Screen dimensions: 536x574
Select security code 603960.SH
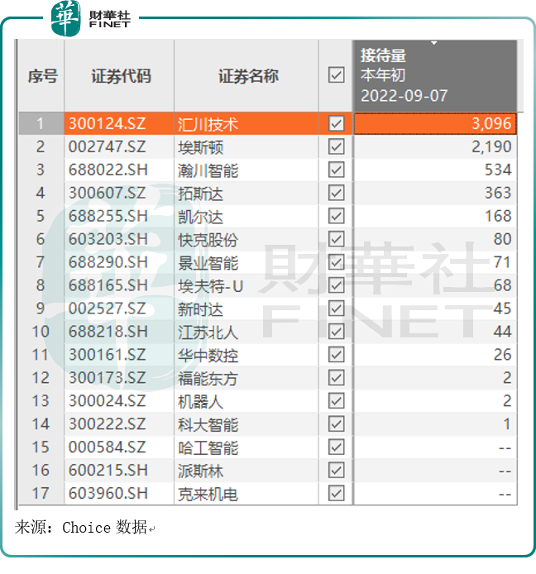[x=108, y=493]
